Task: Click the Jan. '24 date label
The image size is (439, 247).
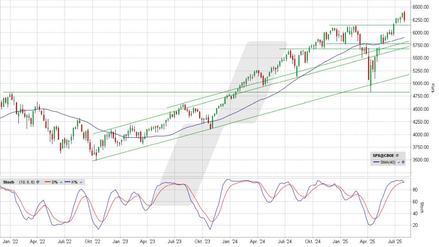Action: (x=230, y=242)
